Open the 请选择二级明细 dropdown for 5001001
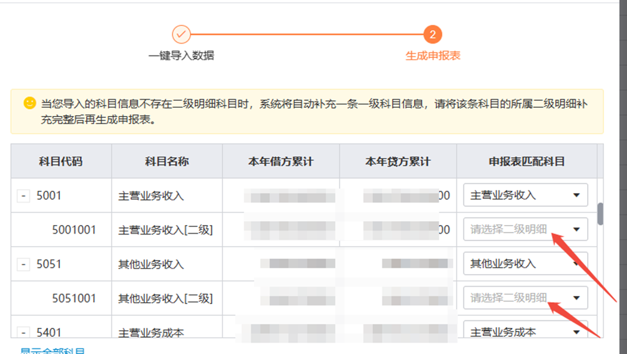The width and height of the screenshot is (627, 354). coord(525,229)
